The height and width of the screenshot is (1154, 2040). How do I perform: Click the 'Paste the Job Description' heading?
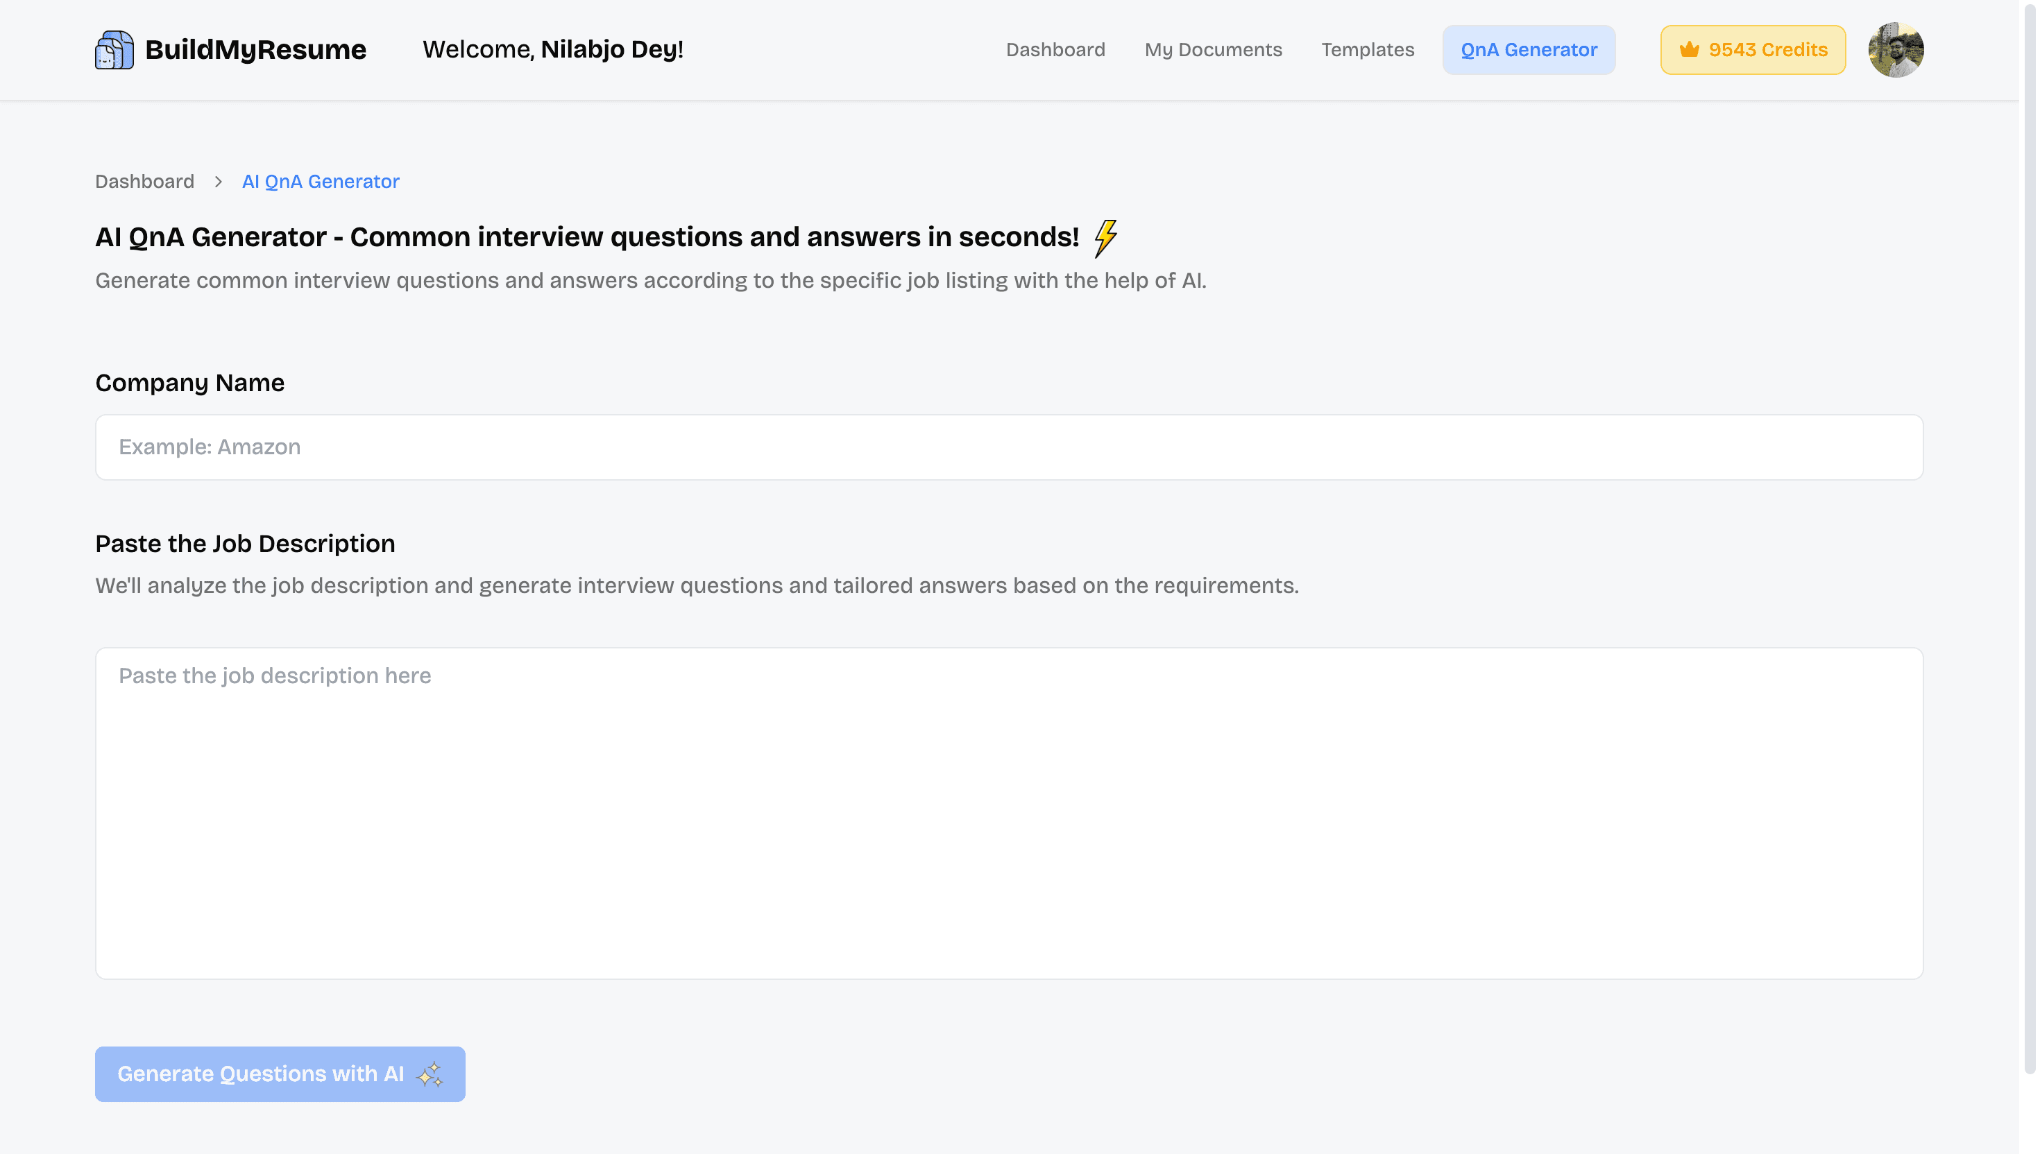245,544
